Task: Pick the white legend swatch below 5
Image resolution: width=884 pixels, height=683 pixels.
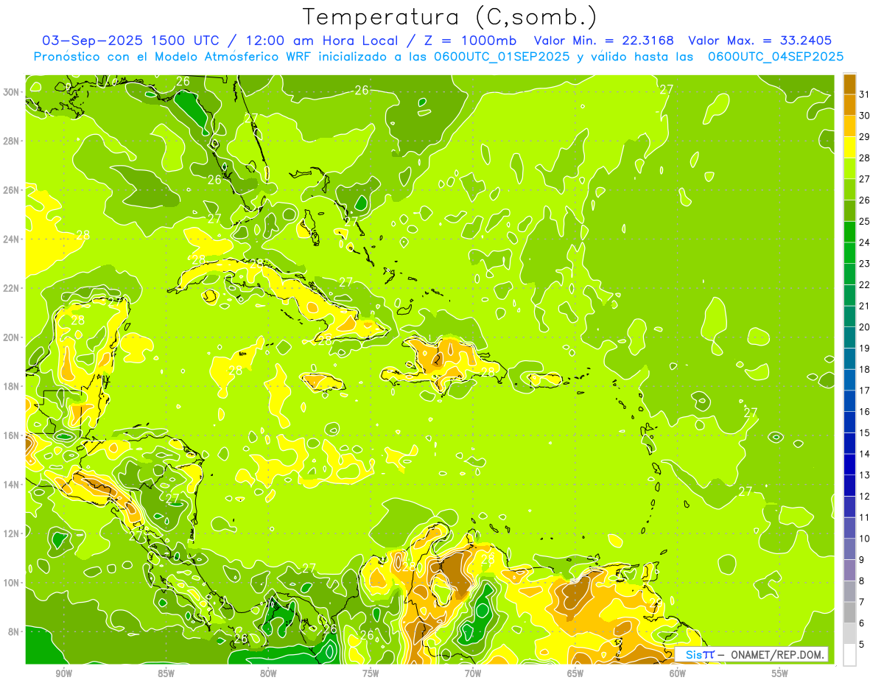Action: 849,655
